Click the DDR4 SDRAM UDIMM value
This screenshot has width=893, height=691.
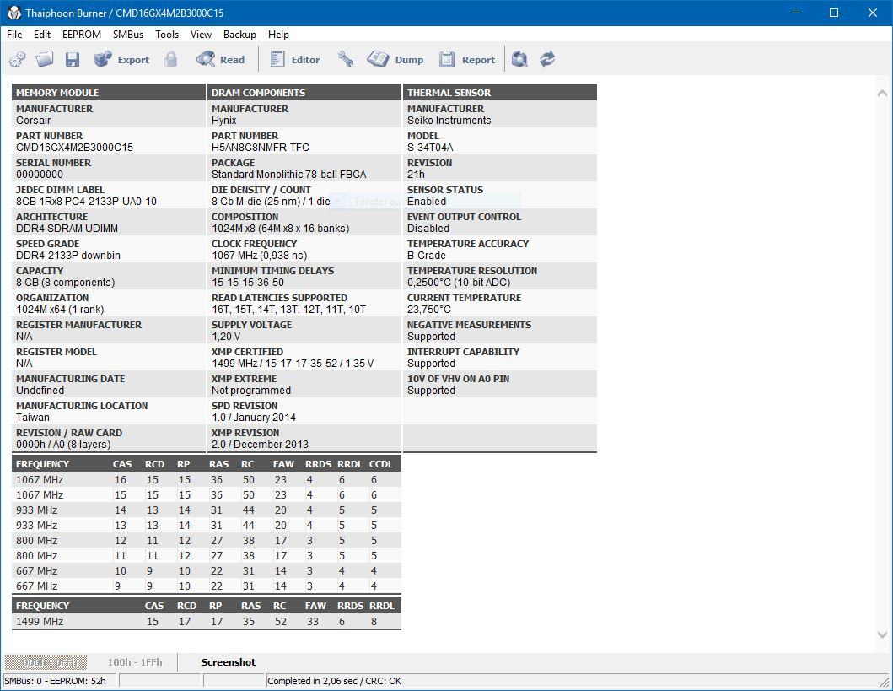[x=67, y=229]
